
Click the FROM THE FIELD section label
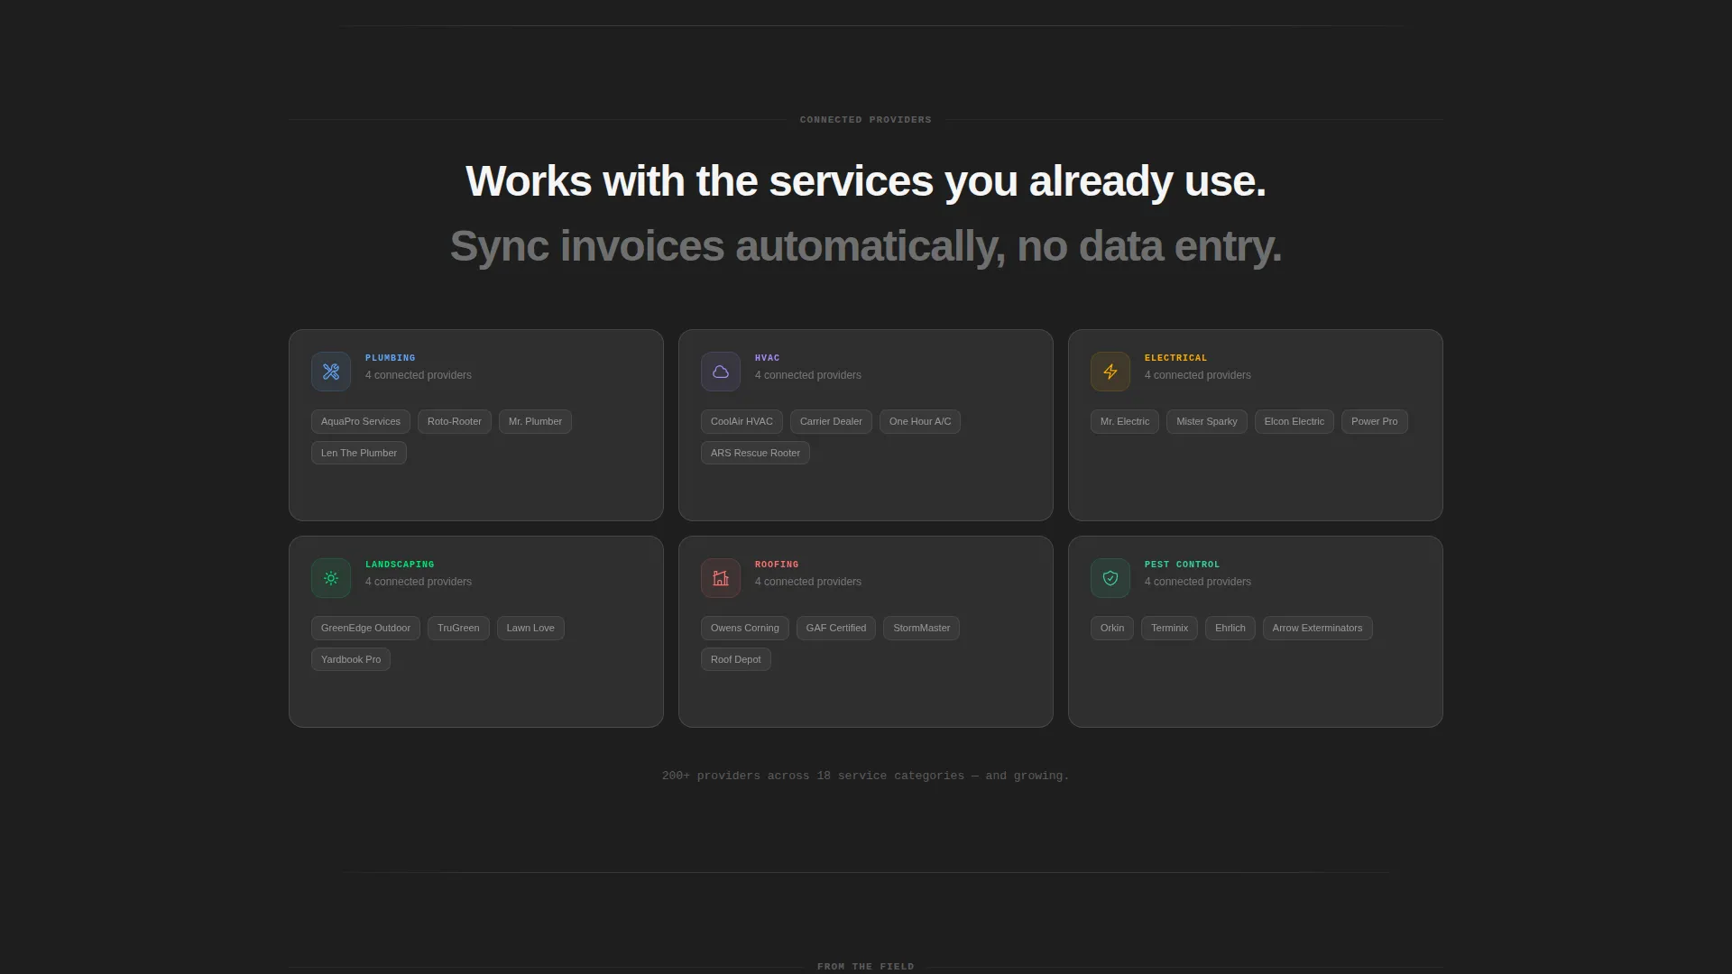tap(866, 967)
